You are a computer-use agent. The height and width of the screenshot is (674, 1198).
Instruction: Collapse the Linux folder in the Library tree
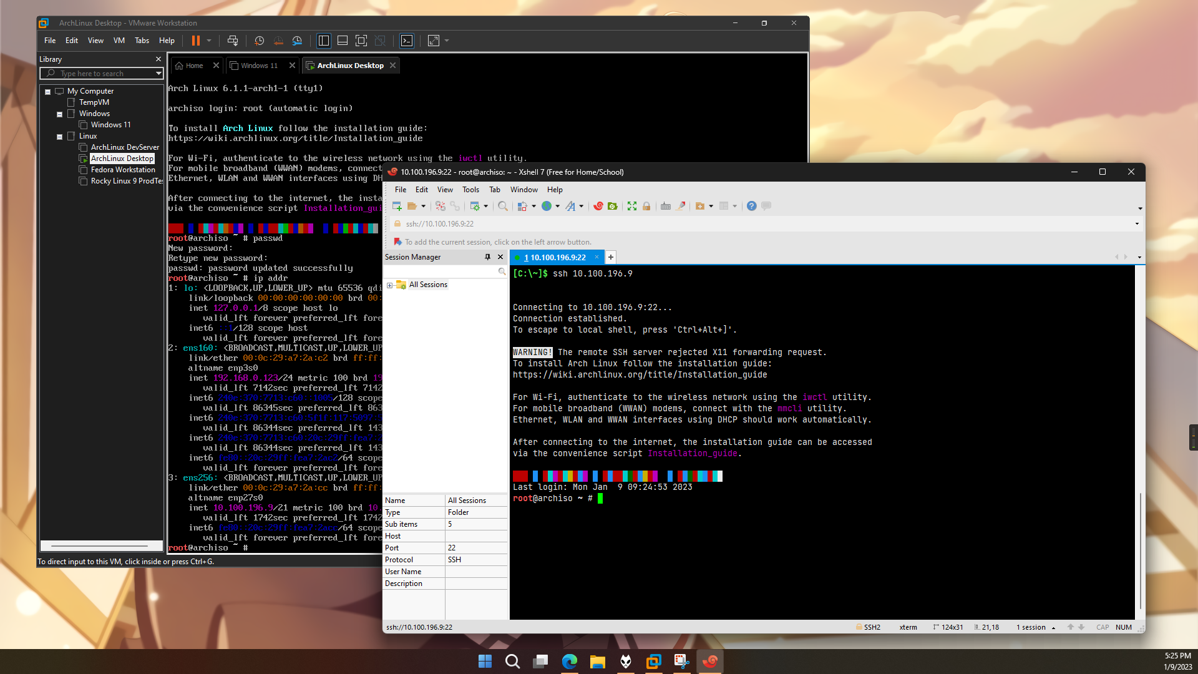(x=60, y=135)
